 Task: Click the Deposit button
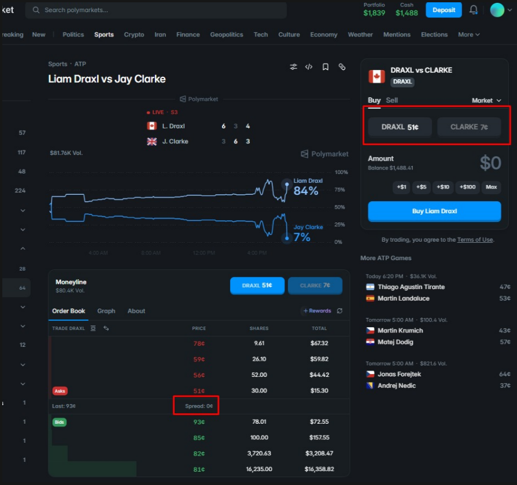click(444, 10)
